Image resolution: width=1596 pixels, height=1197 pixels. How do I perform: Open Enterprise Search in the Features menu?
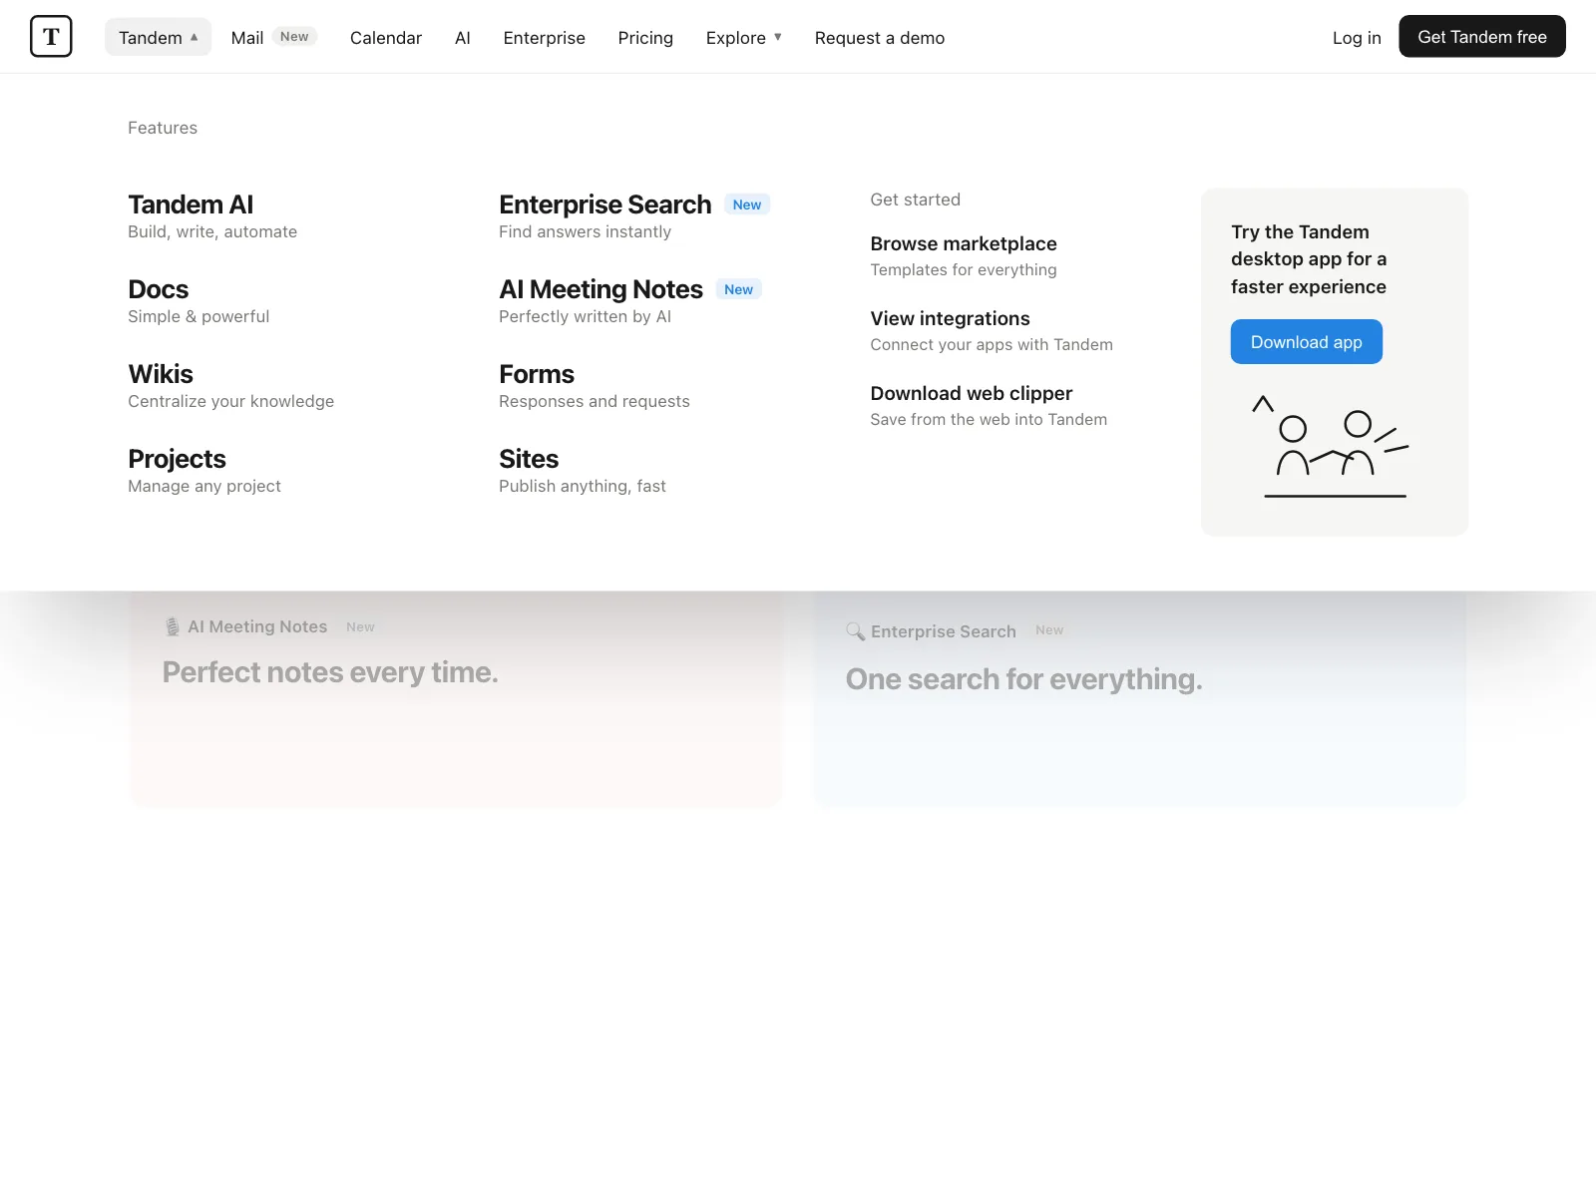(x=634, y=216)
